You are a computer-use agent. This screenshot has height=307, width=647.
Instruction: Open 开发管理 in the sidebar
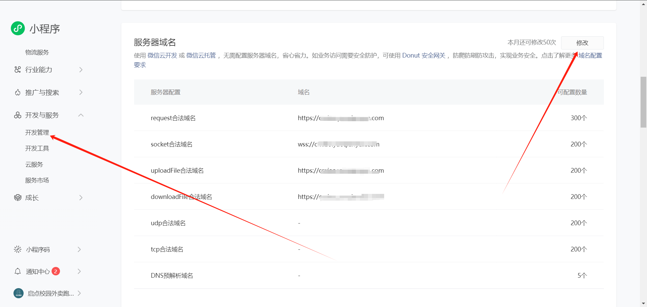point(37,133)
